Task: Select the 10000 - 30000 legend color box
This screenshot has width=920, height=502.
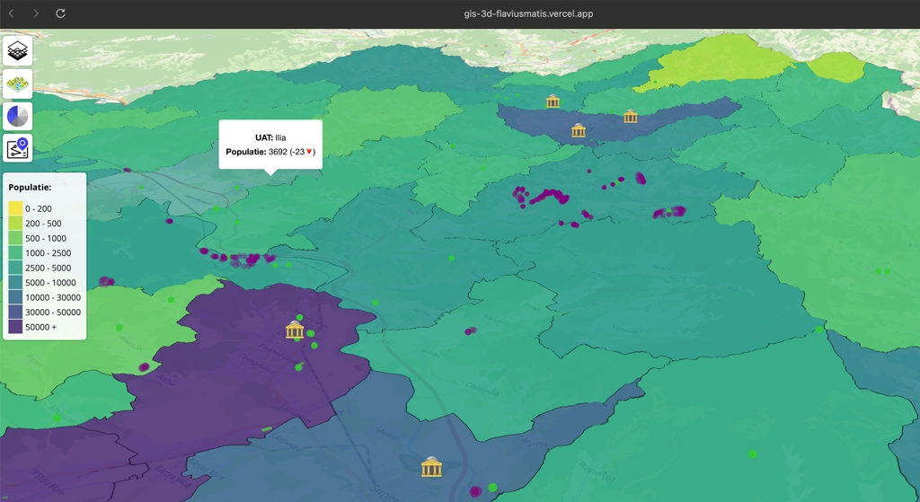Action: 16,297
